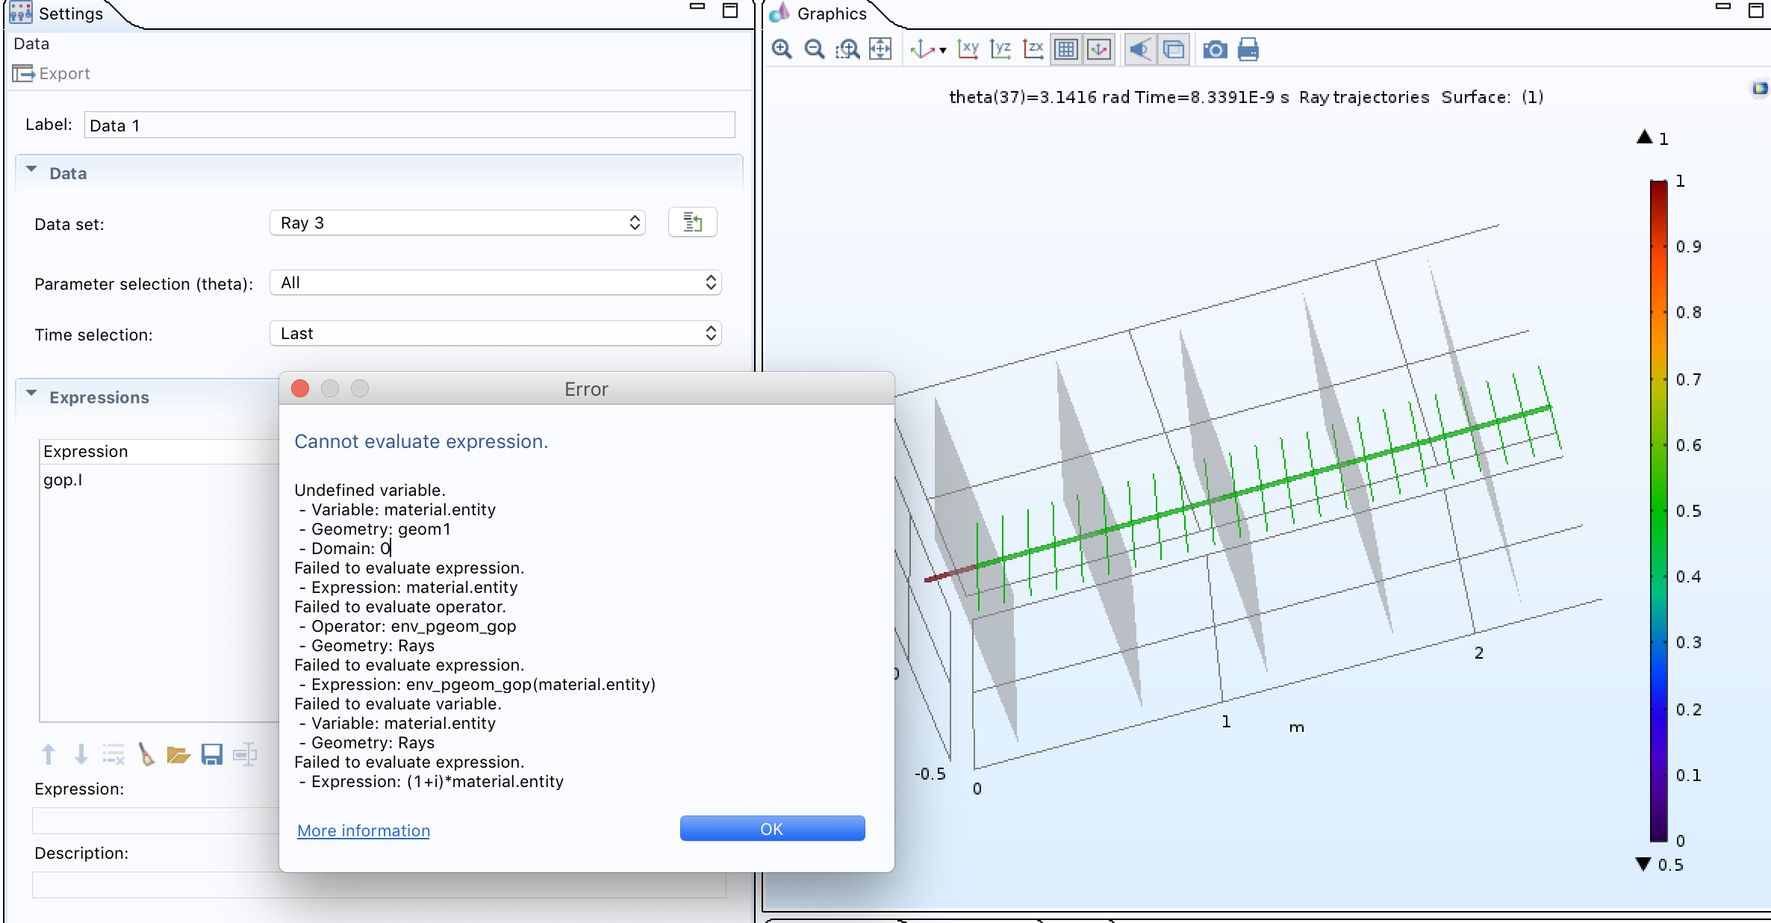Click the Zoom In graphics tool
This screenshot has width=1771, height=923.
click(782, 49)
